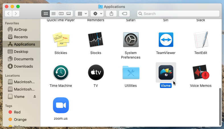This screenshot has width=224, height=129.
Task: Select the Stickies app icon
Action: tap(61, 39)
